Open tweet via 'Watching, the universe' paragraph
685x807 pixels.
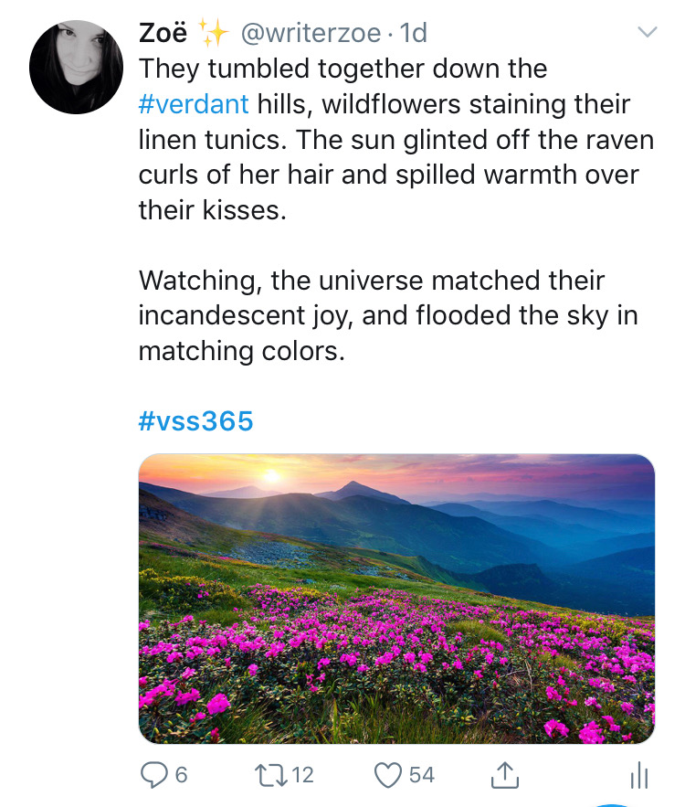click(388, 315)
